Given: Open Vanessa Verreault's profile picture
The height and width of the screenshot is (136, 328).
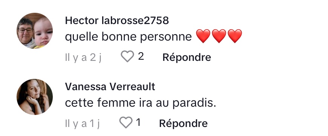Looking at the screenshot, I should (x=35, y=97).
